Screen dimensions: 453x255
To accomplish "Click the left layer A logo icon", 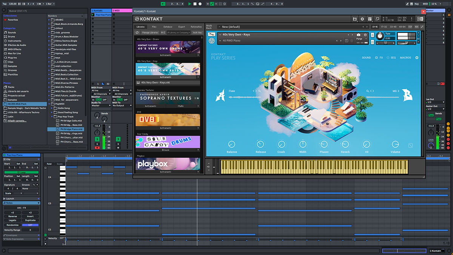I will click(220, 96).
